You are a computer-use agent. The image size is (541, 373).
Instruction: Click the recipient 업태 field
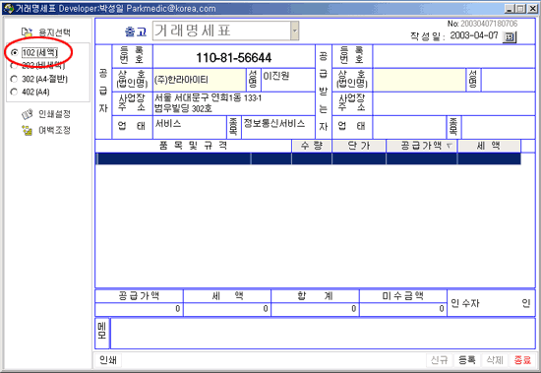(409, 127)
